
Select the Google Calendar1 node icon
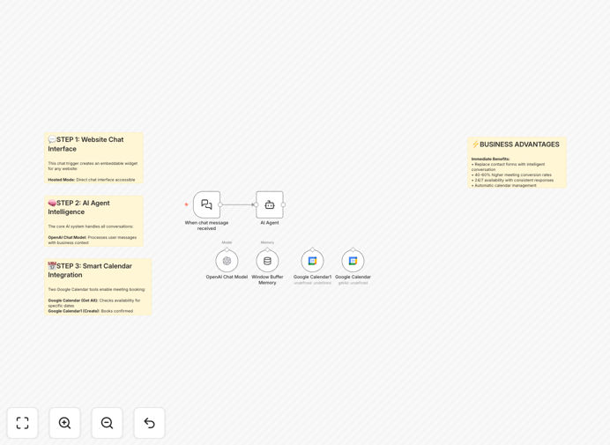tap(312, 261)
